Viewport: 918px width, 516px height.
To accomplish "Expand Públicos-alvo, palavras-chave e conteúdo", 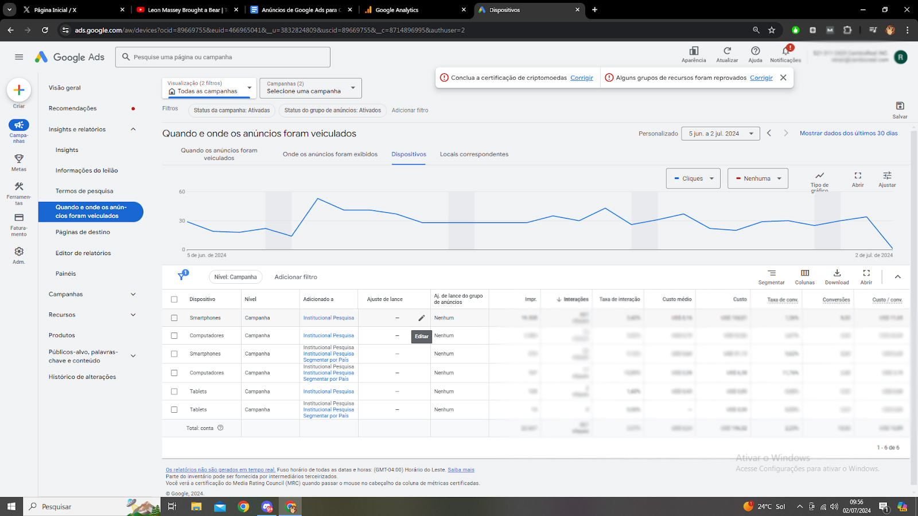I will [133, 356].
